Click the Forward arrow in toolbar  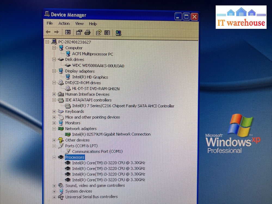[56, 32]
